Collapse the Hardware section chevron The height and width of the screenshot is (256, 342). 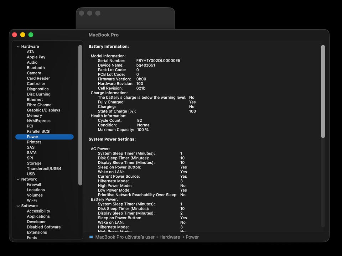(18, 47)
